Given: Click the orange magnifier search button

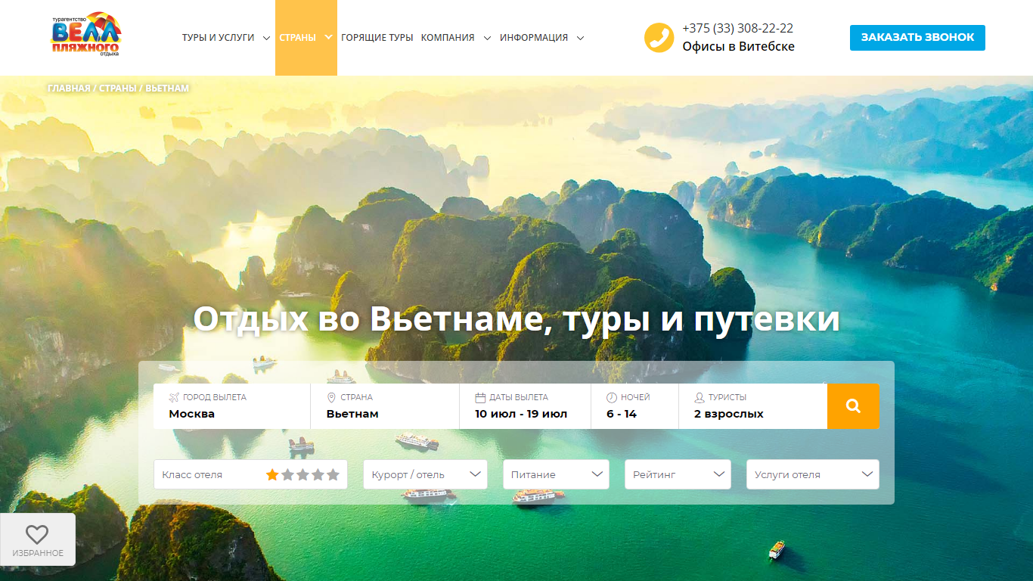Looking at the screenshot, I should [853, 406].
